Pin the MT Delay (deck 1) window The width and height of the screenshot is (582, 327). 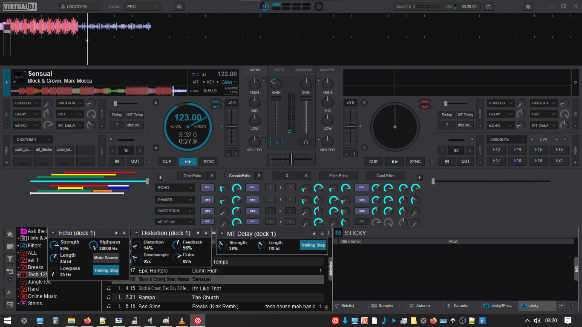314,233
